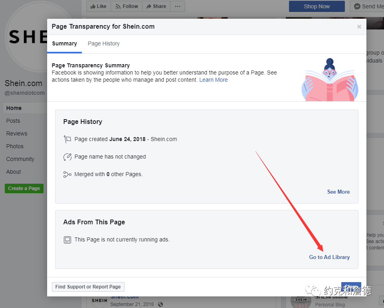
Task: Close the Page Transparency dialog with X
Action: point(359,27)
